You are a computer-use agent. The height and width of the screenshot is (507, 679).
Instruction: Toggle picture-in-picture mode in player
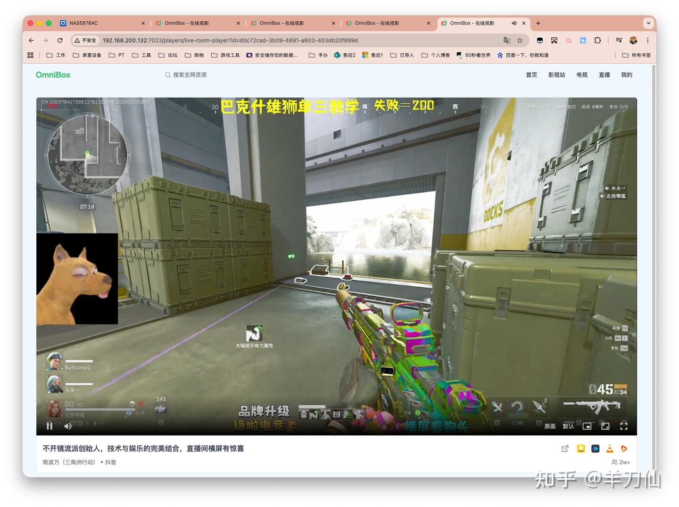click(587, 426)
